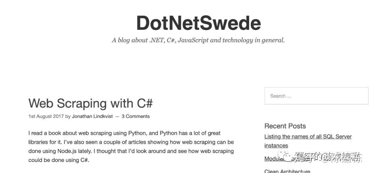
Task: Click the dash separator before "3 Comments"
Action: coord(117,116)
